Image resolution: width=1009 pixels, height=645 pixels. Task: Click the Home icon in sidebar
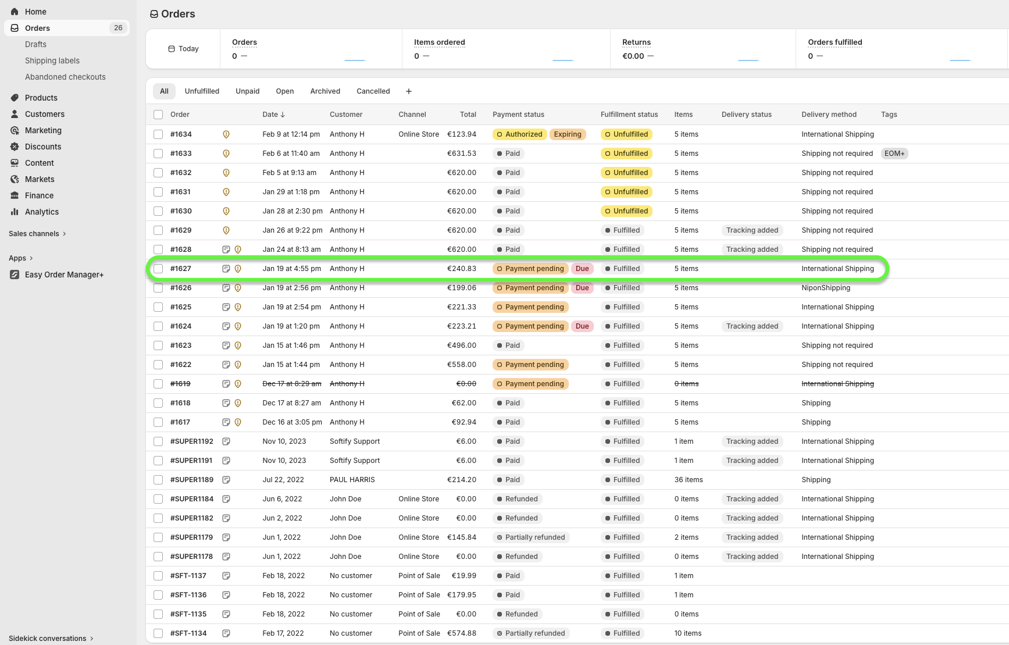pyautogui.click(x=15, y=12)
